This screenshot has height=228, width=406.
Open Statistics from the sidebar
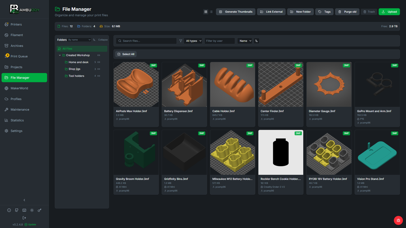[24, 120]
